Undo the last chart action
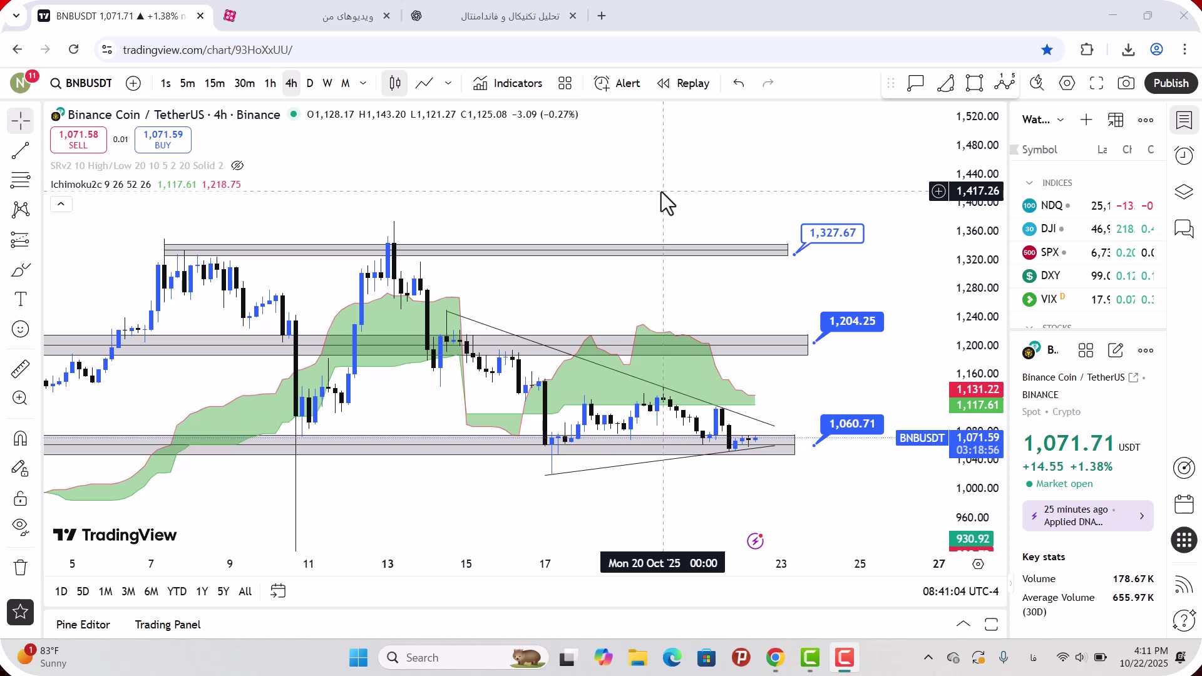Image resolution: width=1202 pixels, height=676 pixels. (x=739, y=83)
